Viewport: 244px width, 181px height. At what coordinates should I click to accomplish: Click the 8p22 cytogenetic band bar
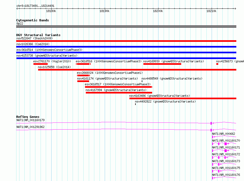pyautogui.click(x=126, y=27)
